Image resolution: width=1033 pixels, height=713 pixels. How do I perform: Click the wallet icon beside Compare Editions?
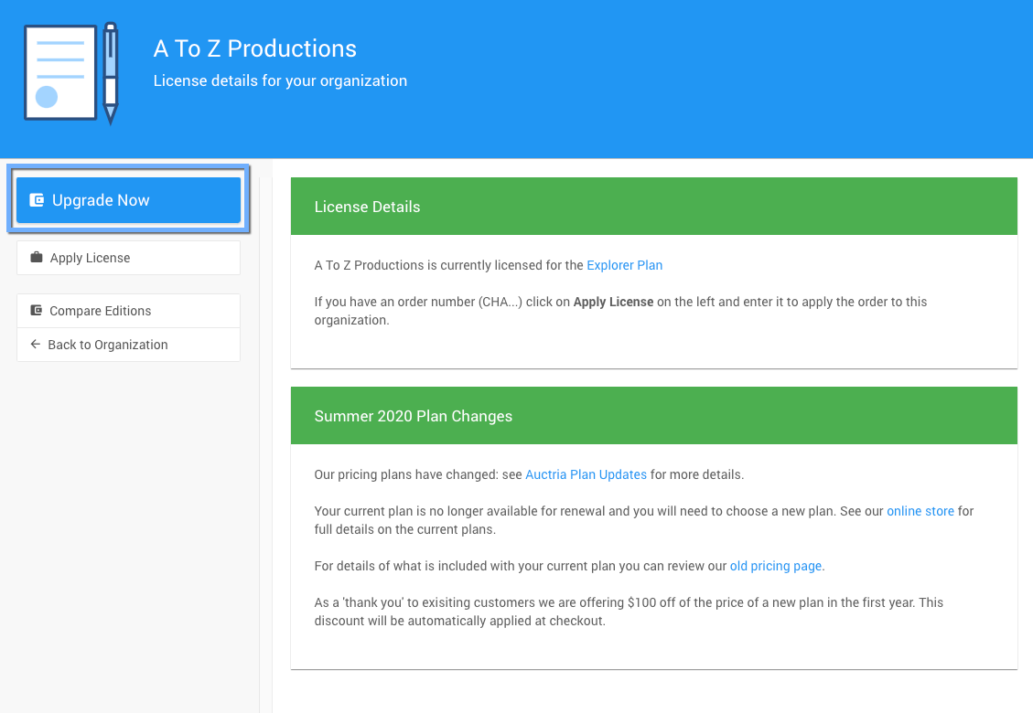(x=37, y=311)
